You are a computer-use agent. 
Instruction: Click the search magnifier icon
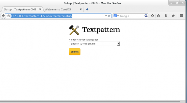click(146, 16)
